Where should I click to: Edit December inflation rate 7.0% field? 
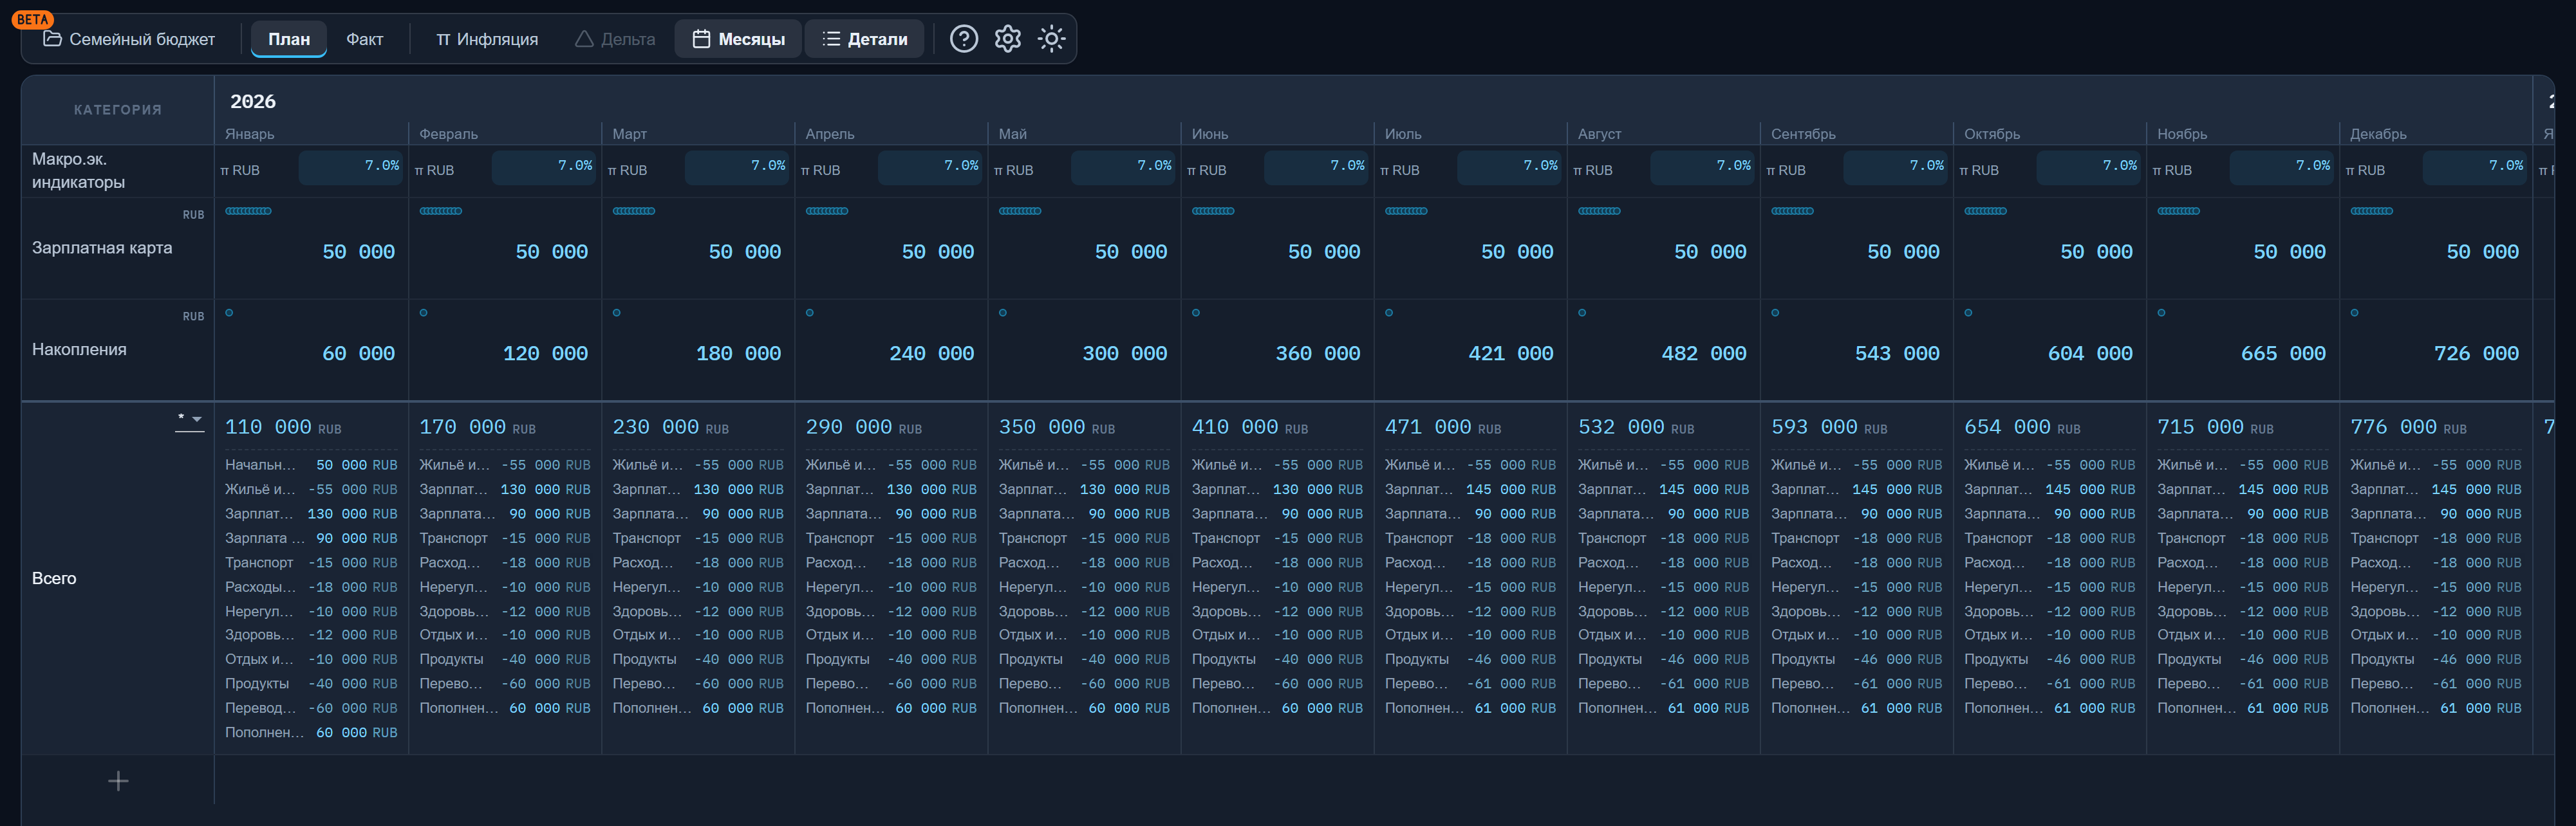coord(2475,167)
